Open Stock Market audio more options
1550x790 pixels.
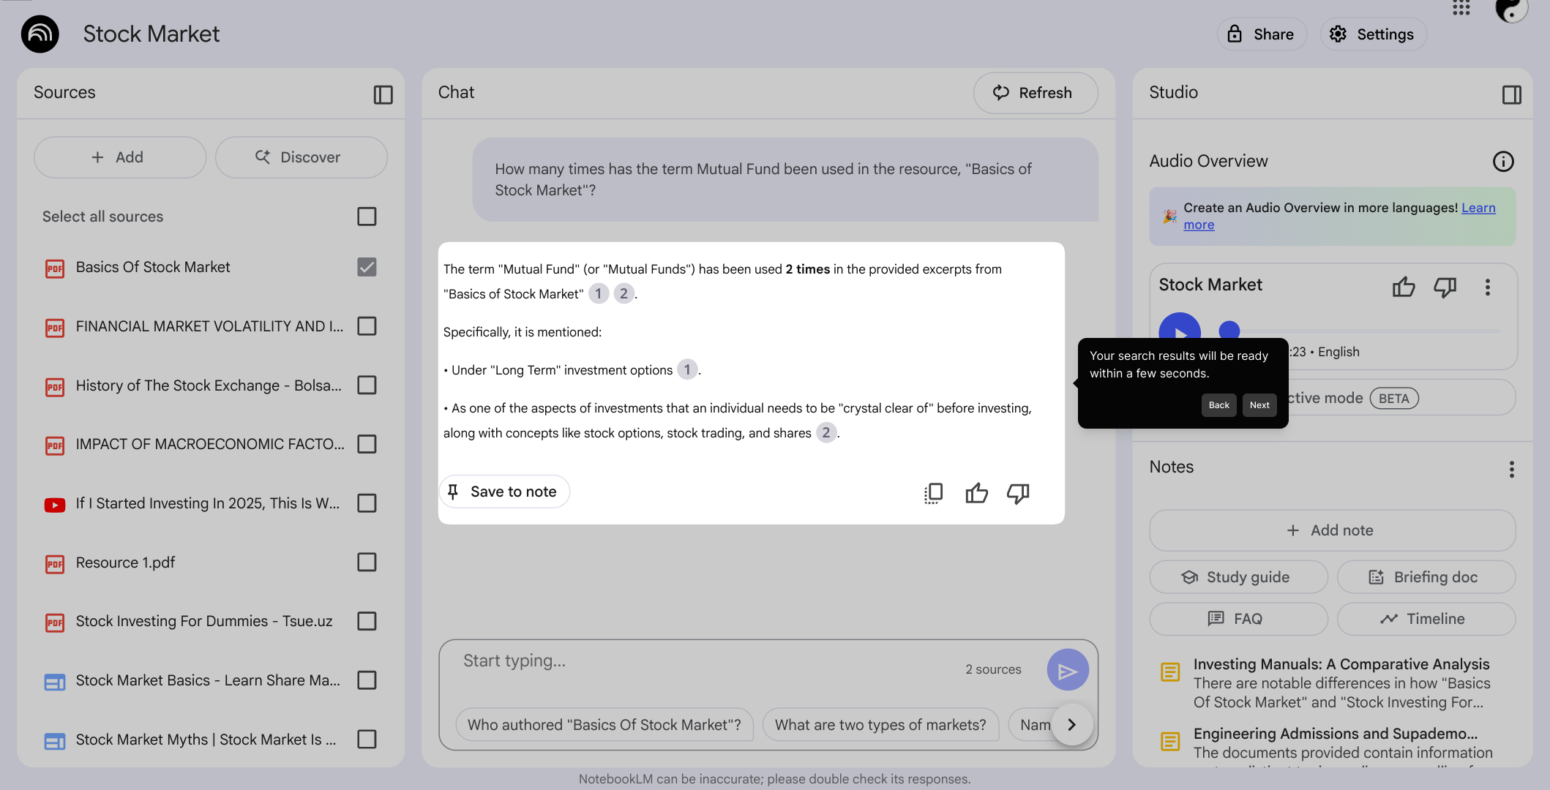[1487, 287]
